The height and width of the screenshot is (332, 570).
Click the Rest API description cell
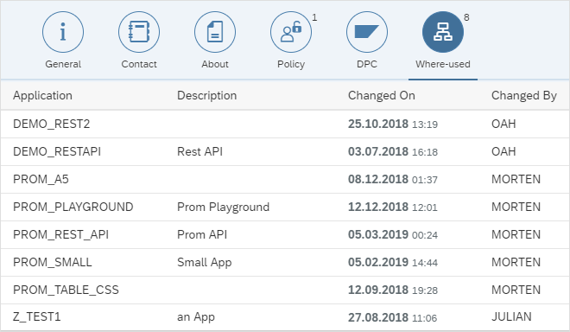(x=200, y=151)
